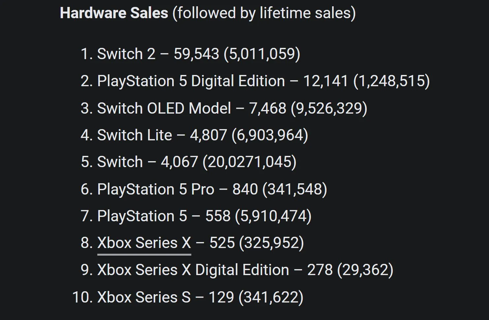Click the 29,362 lifetime sales figure
This screenshot has height=320, width=489.
tap(365, 270)
